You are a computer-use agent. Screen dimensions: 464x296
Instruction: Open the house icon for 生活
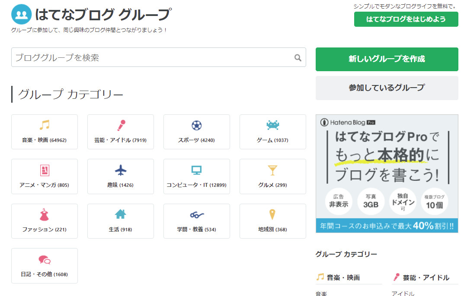click(120, 215)
